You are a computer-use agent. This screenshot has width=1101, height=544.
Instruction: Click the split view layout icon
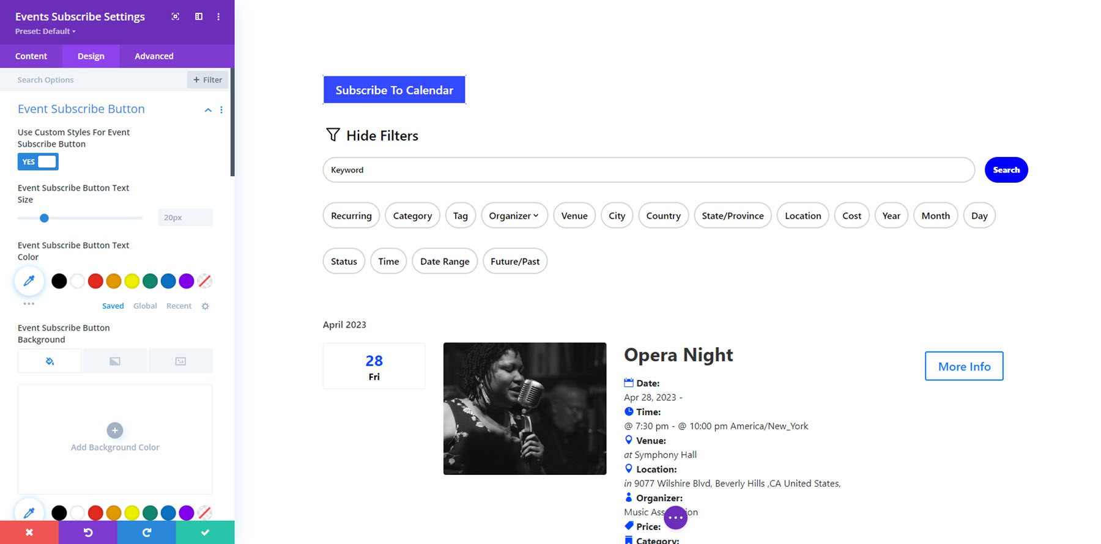click(x=199, y=17)
